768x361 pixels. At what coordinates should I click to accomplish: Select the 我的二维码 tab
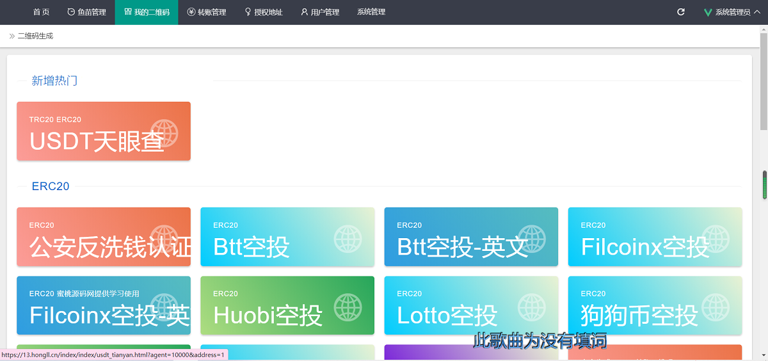coord(147,12)
